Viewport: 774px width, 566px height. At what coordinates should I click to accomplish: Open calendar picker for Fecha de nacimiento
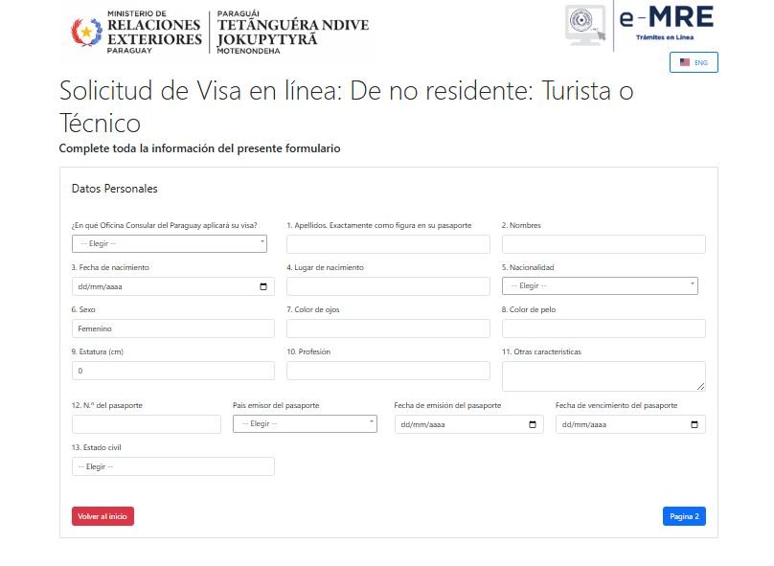[x=263, y=286]
